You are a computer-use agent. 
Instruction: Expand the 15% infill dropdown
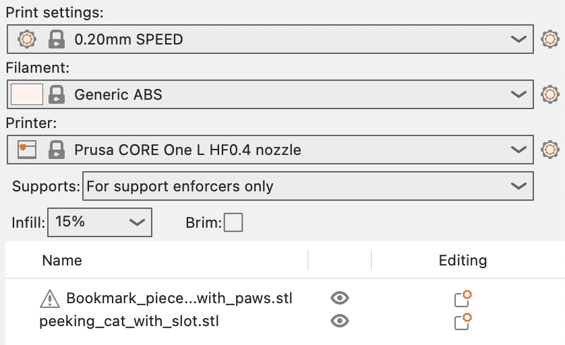pyautogui.click(x=136, y=222)
